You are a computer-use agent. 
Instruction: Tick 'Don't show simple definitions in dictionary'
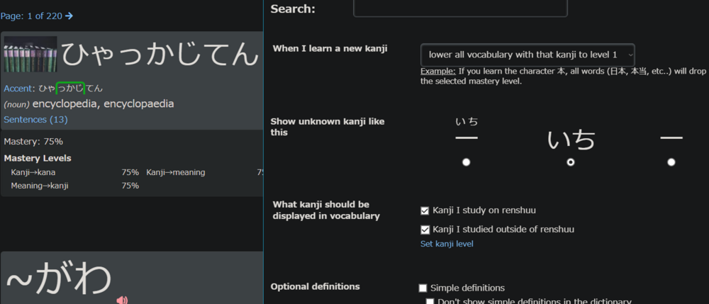click(430, 301)
